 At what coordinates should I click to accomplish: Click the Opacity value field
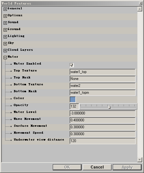74,106
